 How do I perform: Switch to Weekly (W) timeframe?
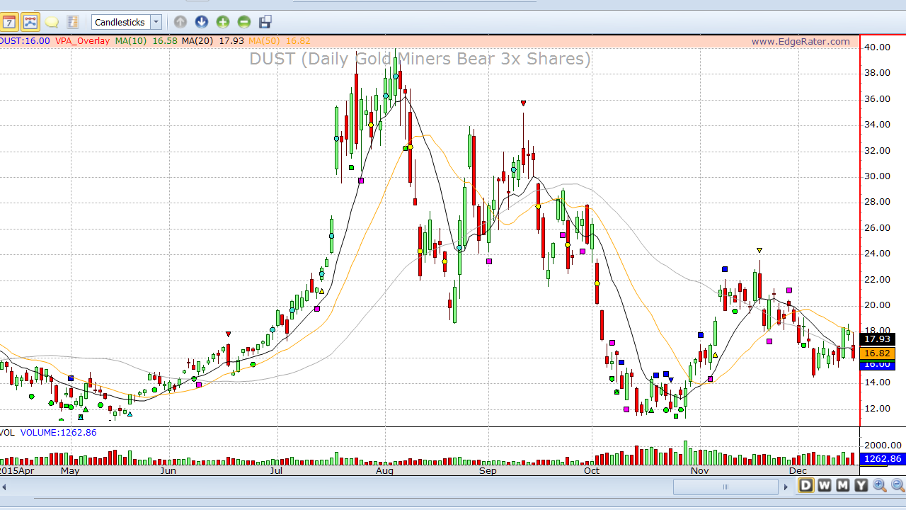click(x=825, y=485)
